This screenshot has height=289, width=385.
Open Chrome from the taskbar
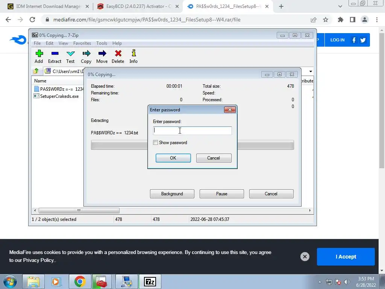80,281
